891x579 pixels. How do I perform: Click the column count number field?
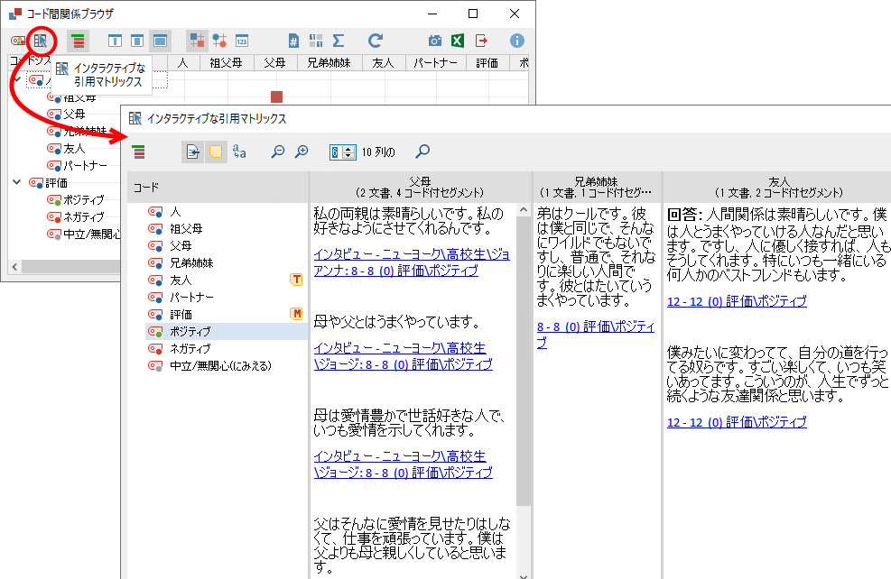click(x=337, y=152)
